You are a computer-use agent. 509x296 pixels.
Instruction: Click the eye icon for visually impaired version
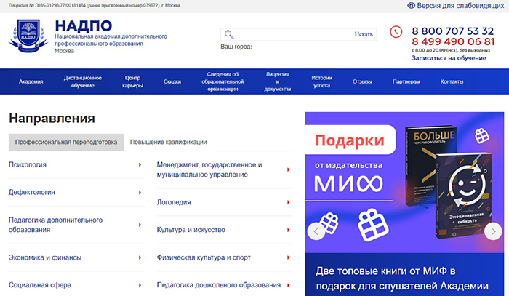[x=412, y=5]
